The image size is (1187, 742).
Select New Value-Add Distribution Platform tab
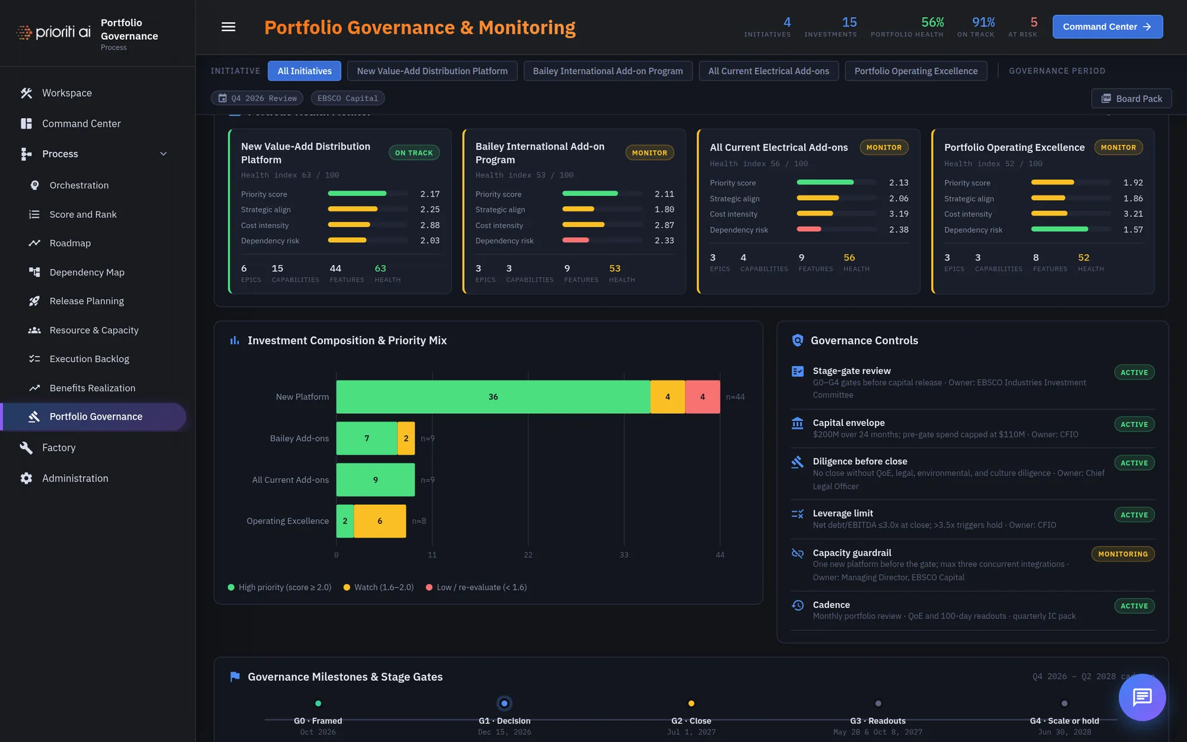(432, 71)
